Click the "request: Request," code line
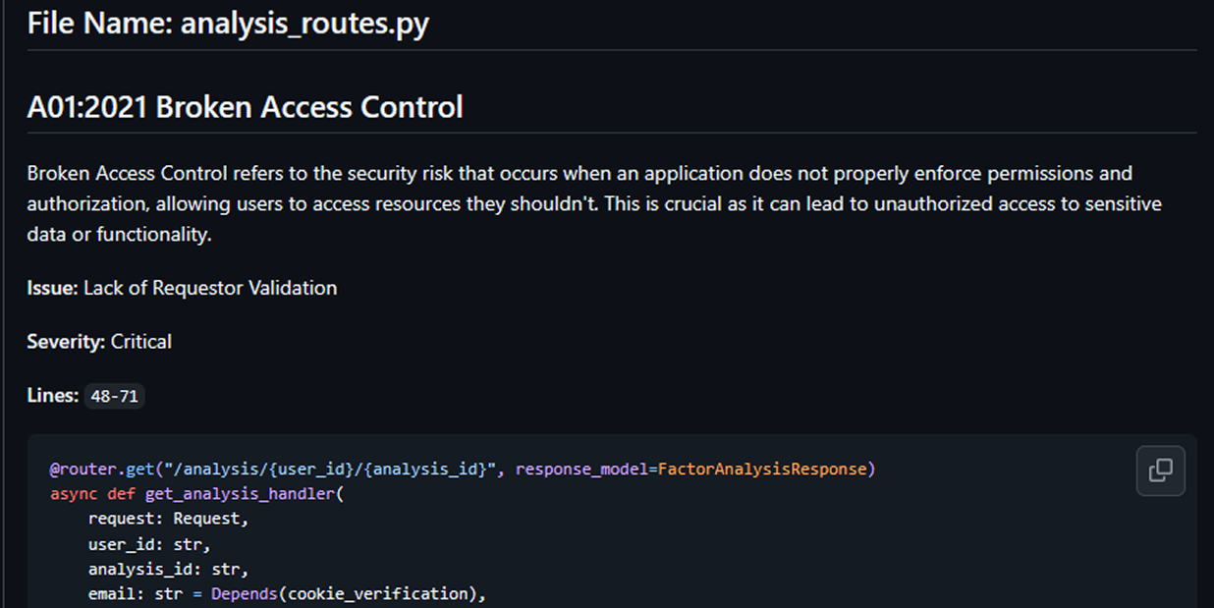Screen dimensions: 1214x608 pos(168,519)
